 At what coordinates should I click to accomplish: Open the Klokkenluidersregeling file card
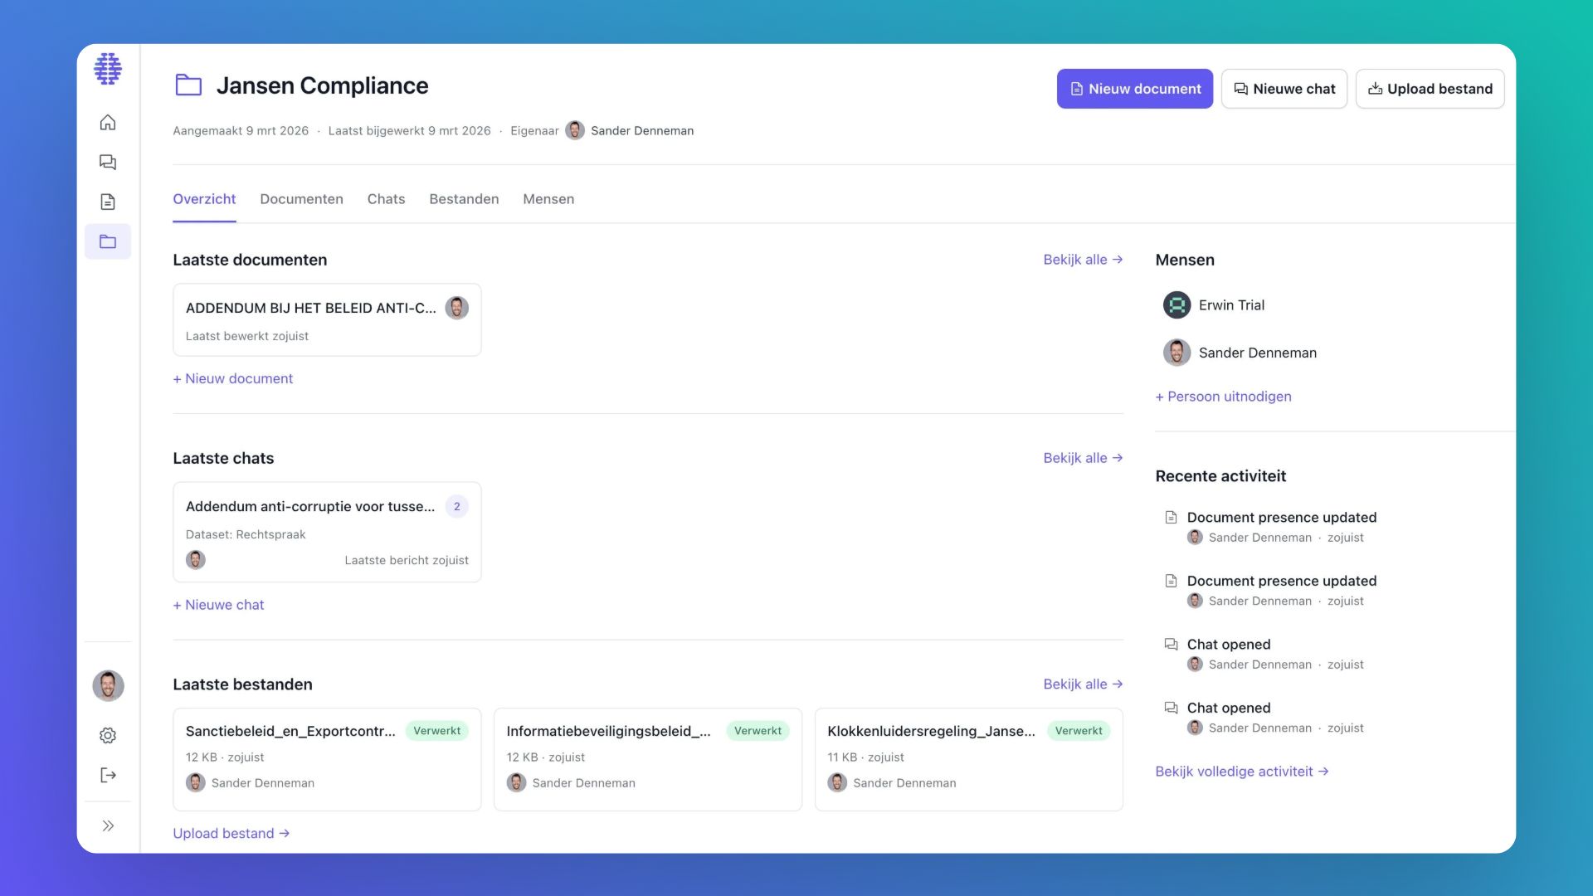(968, 758)
